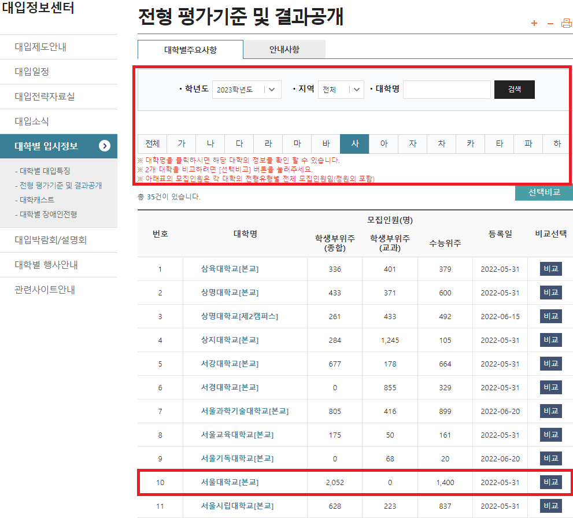573x518 pixels.
Task: Click 비교 for 상지대학교[본교]
Action: [x=550, y=340]
